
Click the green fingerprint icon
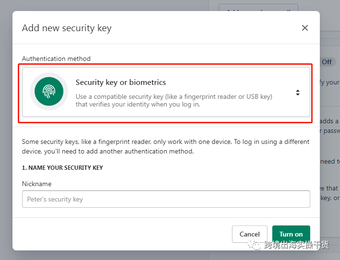(49, 92)
